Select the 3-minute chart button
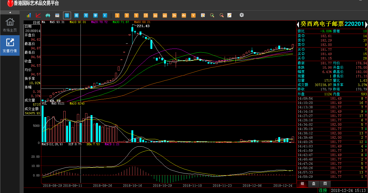Viewport: 368px width, 193px height. (126, 15)
